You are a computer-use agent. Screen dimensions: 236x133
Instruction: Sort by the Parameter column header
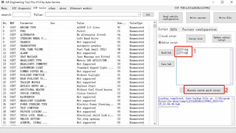[34, 23]
